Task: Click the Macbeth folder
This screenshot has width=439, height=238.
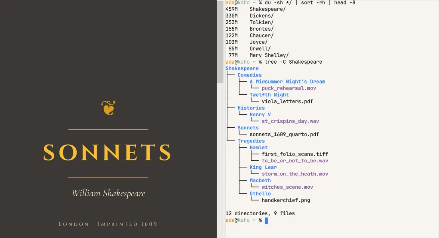Action: click(x=260, y=180)
